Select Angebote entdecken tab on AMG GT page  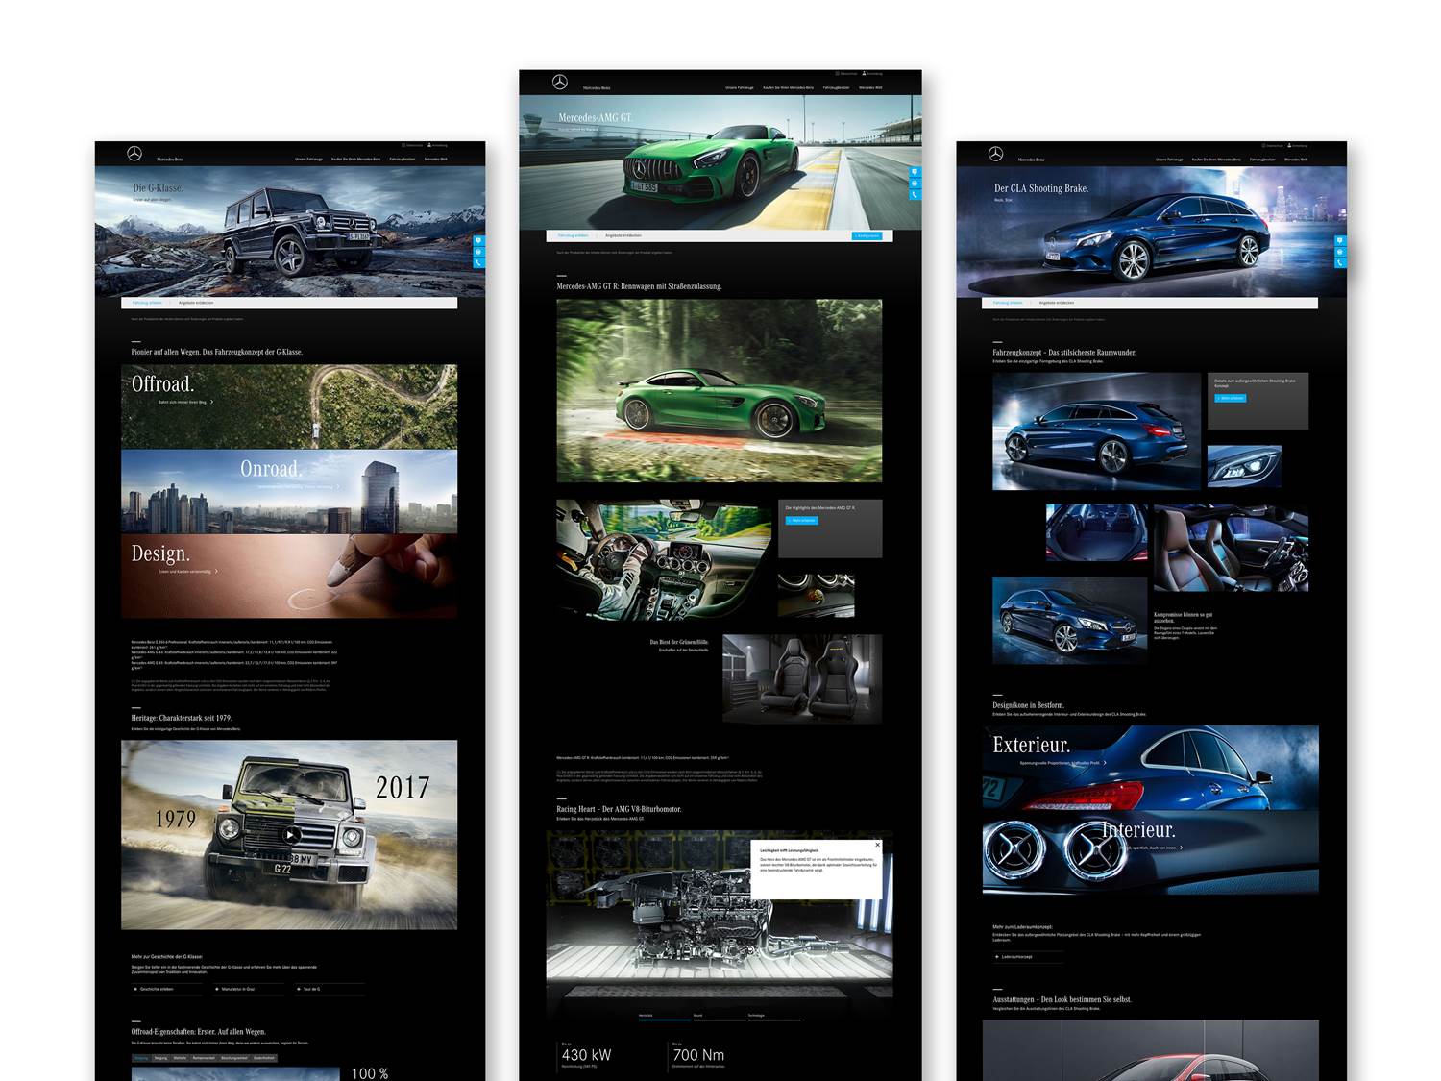coord(623,235)
